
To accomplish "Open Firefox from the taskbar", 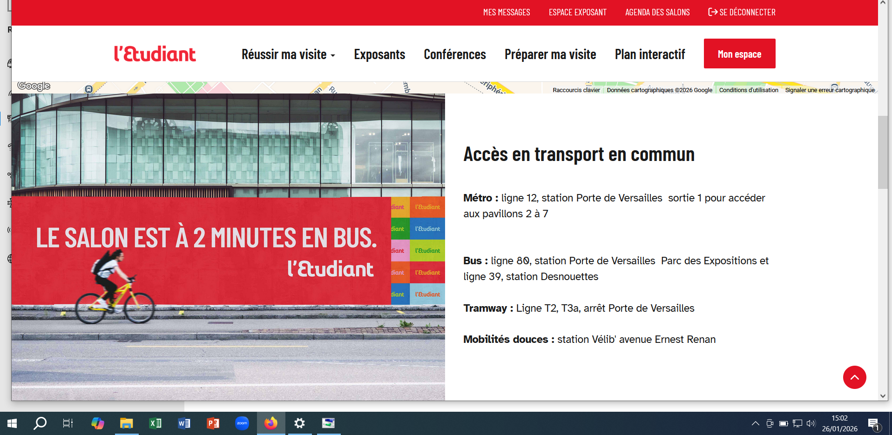I will (271, 423).
